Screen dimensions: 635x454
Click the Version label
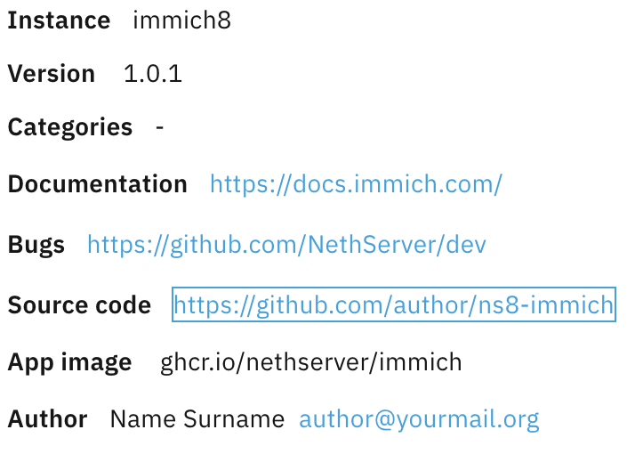coord(51,74)
